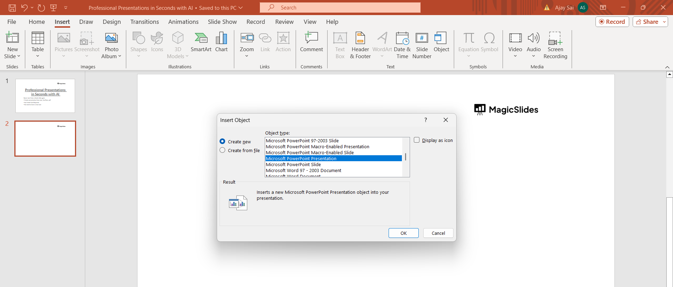
Task: Click the Object insert icon
Action: point(441,42)
